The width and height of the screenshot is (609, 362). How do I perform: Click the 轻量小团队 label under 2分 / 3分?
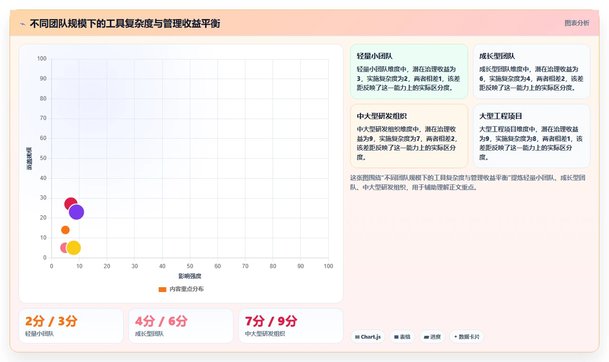click(x=39, y=334)
